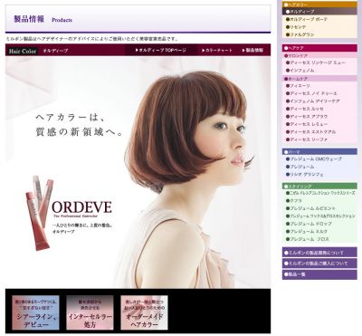Open ディーセス レミュー link
The height and width of the screenshot is (336, 362).
[x=307, y=124]
